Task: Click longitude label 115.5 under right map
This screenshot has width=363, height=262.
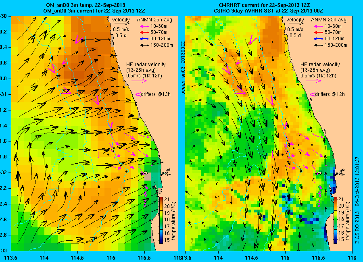Action: click(x=319, y=258)
